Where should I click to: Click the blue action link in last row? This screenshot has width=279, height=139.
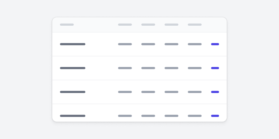coord(215,116)
